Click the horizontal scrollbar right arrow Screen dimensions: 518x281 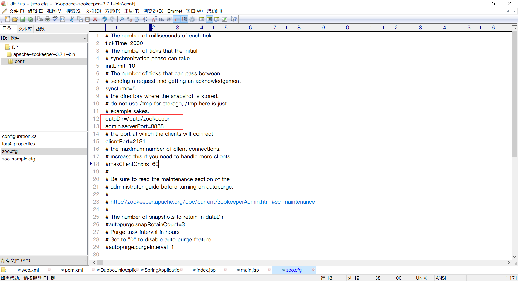509,262
